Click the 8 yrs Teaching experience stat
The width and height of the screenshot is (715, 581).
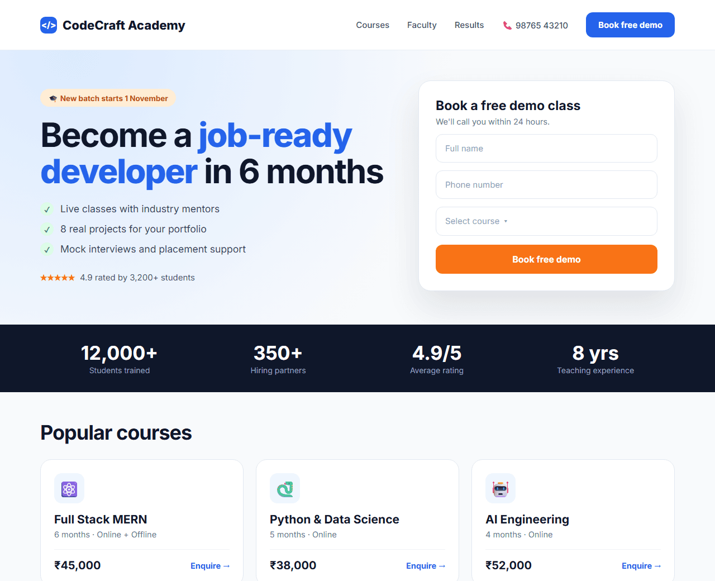tap(595, 359)
